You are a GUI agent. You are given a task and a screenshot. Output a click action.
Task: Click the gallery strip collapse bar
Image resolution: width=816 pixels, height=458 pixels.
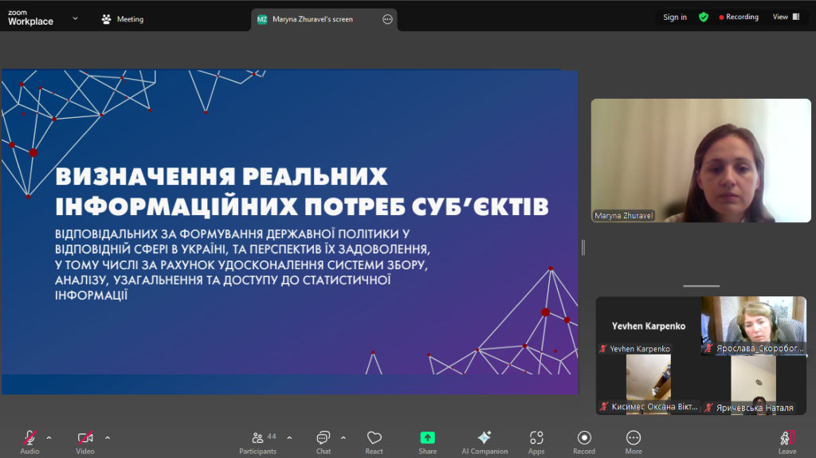(x=701, y=286)
